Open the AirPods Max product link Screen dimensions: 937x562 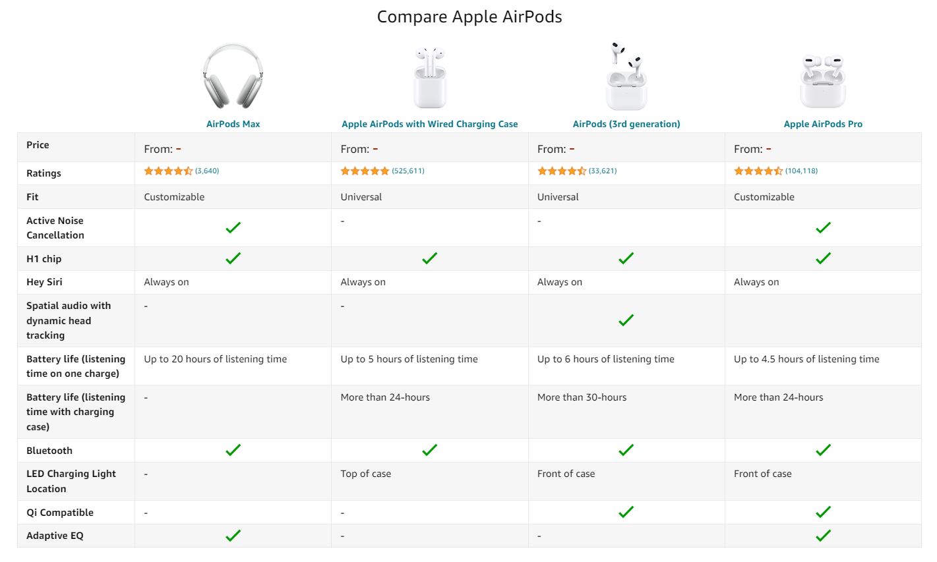pos(232,123)
